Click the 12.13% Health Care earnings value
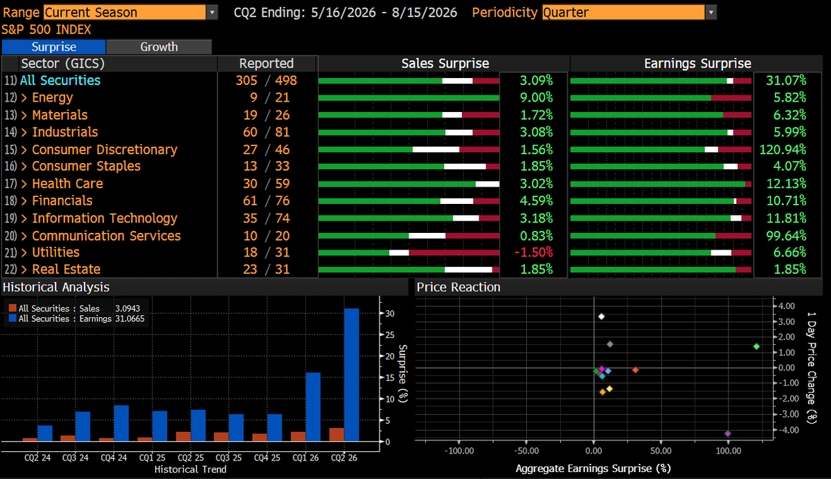831x479 pixels. [785, 184]
